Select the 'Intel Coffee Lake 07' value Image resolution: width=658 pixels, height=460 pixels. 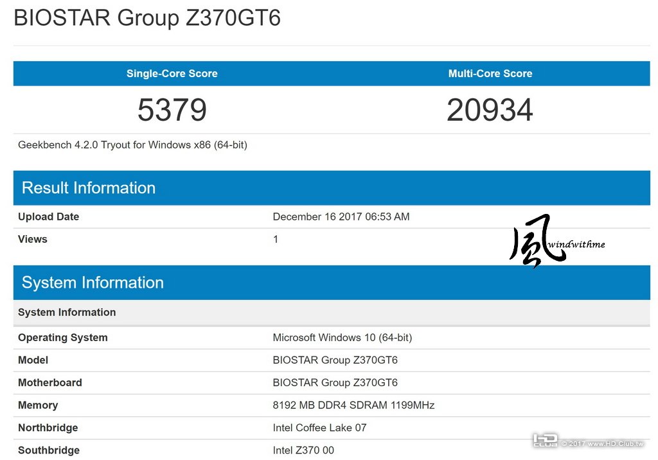click(319, 428)
